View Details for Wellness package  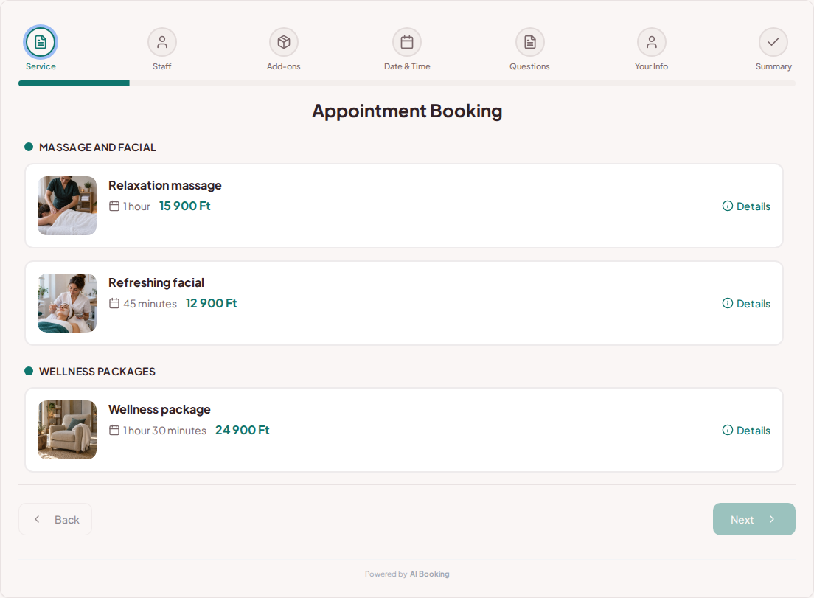tap(746, 430)
